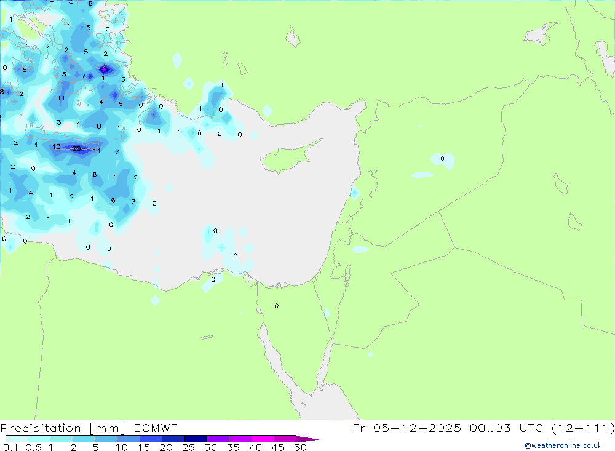Pick the 15–20 mm legend swatch
This screenshot has height=451, width=615.
(x=151, y=439)
